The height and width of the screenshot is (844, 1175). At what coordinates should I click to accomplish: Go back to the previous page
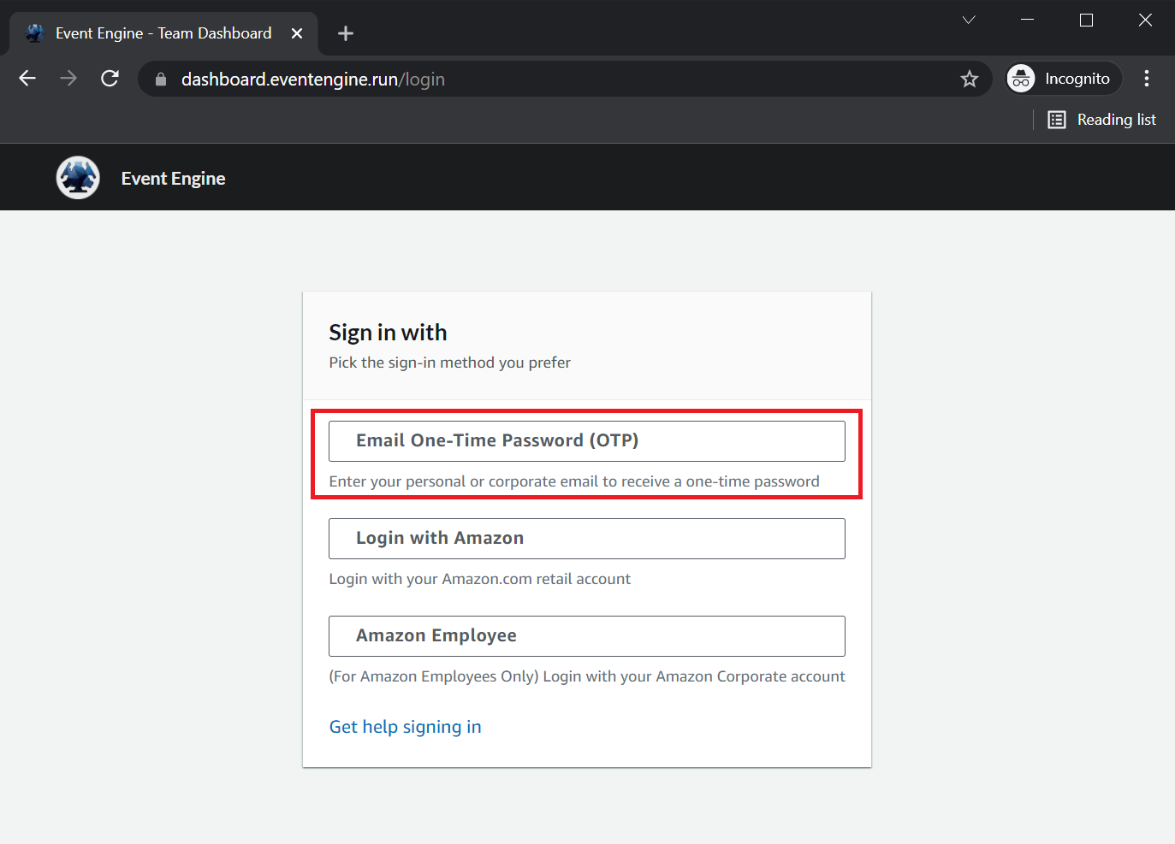(x=27, y=79)
